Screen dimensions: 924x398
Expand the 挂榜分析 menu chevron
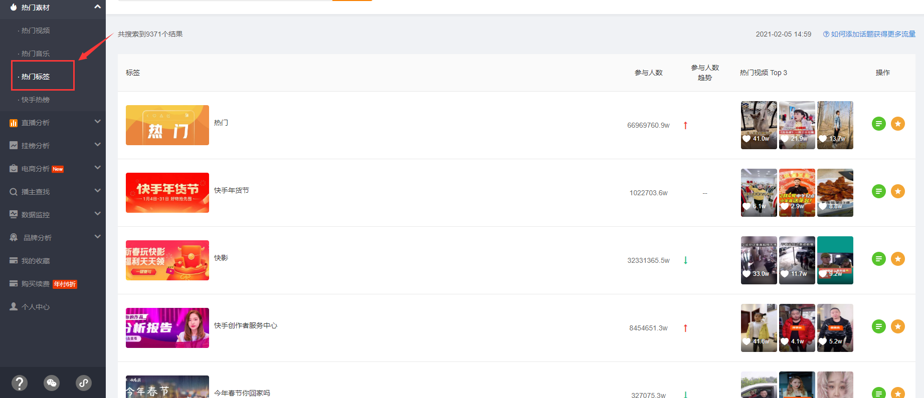[x=97, y=145]
